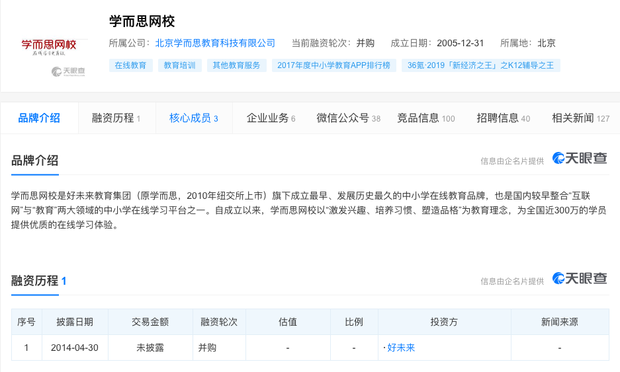
Task: Switch to the 企业业务 tab
Action: pos(271,118)
